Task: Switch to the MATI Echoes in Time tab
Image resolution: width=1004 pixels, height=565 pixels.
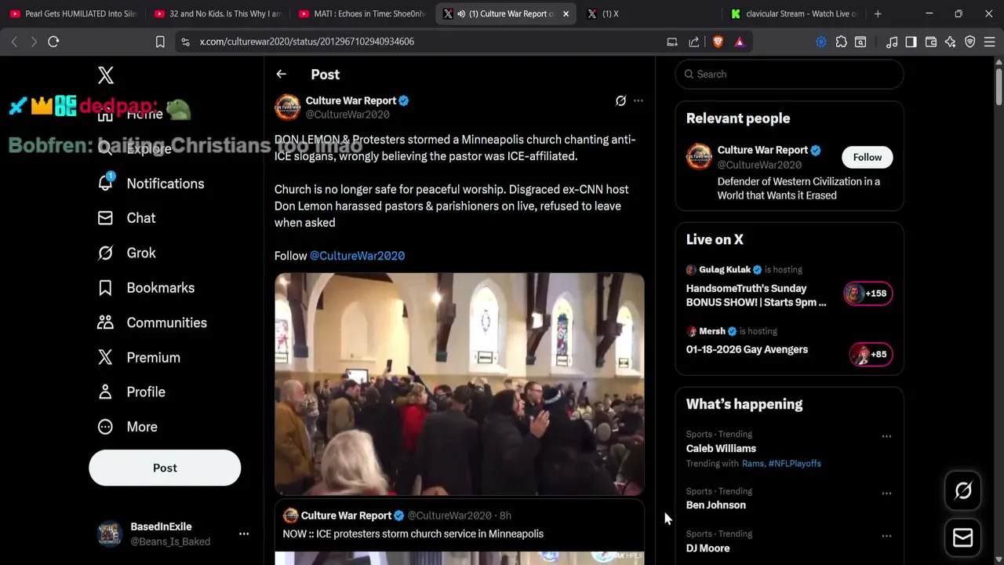Action: (x=362, y=13)
